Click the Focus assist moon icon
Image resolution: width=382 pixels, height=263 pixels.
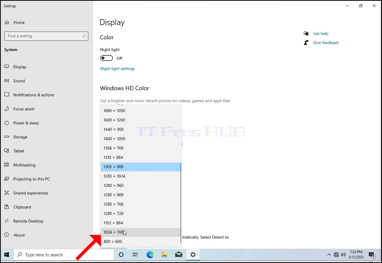[x=7, y=108]
